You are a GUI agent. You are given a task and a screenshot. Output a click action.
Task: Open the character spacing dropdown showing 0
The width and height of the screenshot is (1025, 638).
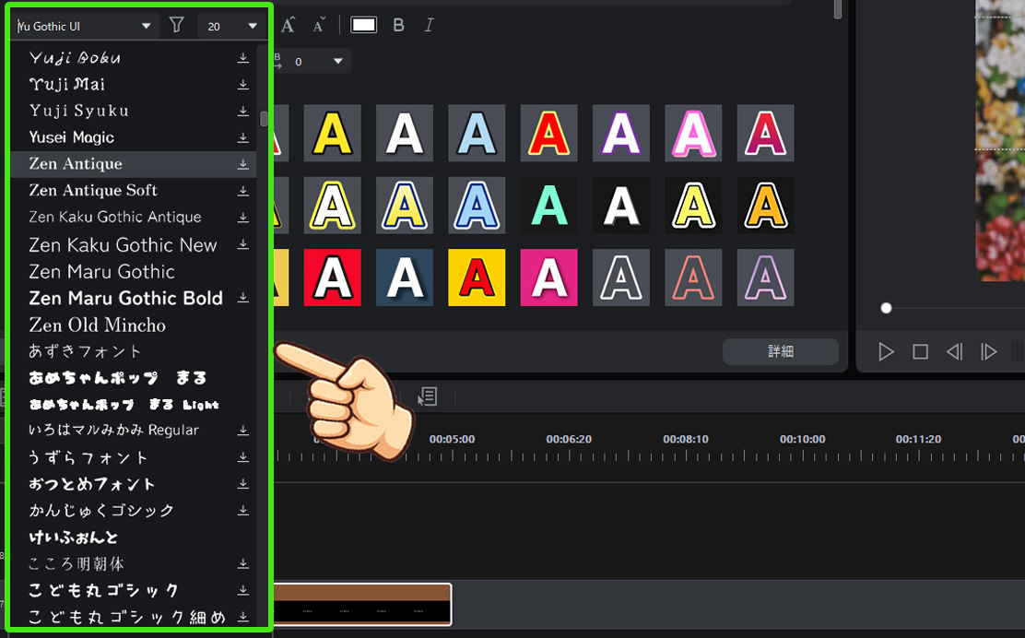pos(337,62)
